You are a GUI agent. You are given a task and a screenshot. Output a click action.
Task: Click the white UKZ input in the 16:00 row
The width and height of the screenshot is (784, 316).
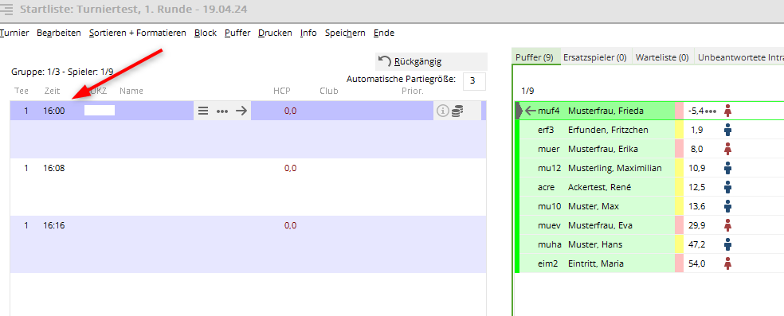tap(100, 111)
